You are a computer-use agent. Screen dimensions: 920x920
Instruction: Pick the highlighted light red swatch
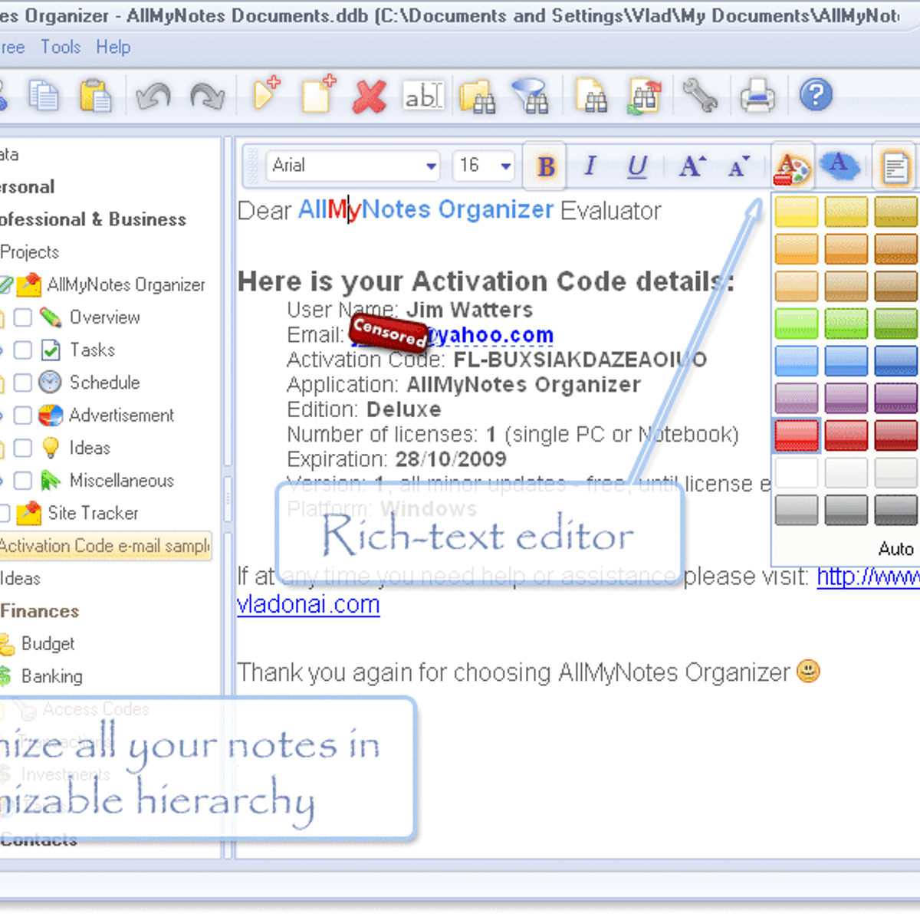click(796, 435)
